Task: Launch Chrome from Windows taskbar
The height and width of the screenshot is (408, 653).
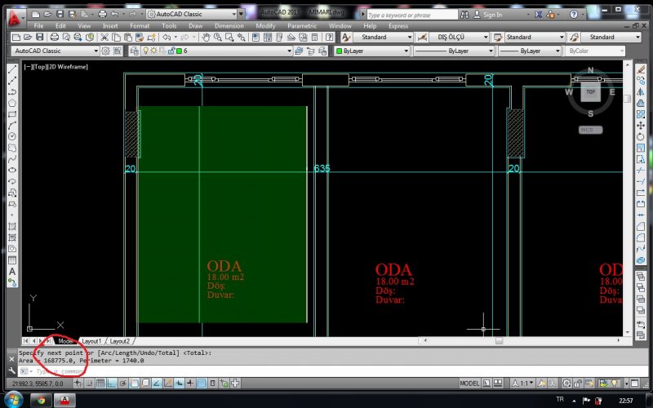Action: 41,401
